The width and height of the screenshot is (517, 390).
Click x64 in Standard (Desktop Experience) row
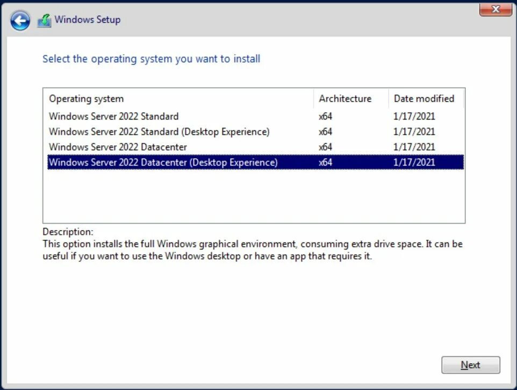click(x=326, y=132)
